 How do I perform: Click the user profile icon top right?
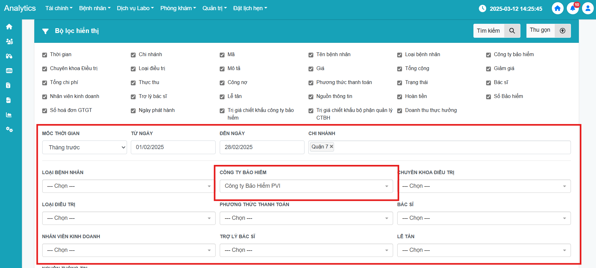click(587, 9)
